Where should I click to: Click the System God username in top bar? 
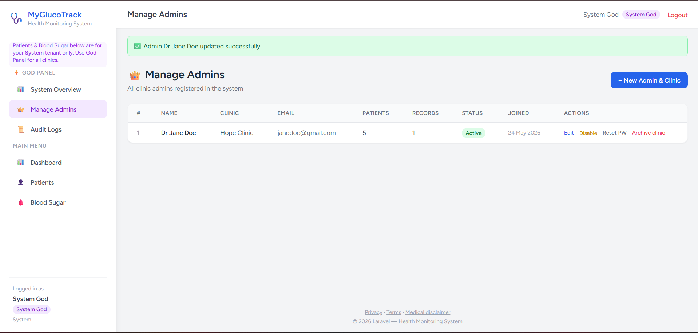[601, 15]
